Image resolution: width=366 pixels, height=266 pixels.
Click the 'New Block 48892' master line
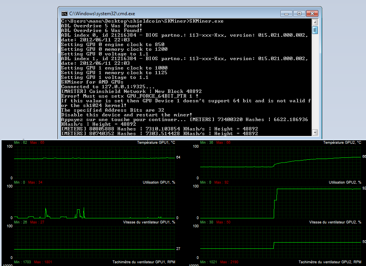click(x=131, y=91)
